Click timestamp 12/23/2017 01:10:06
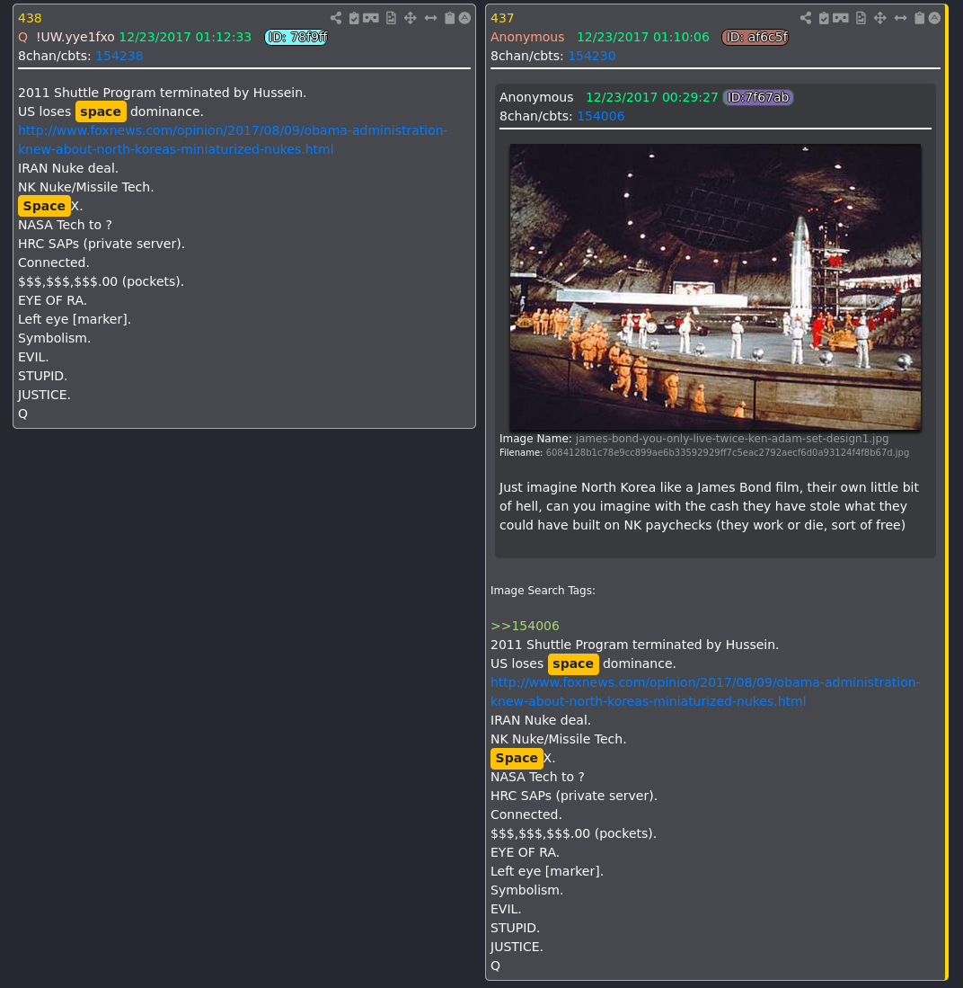Image resolution: width=963 pixels, height=988 pixels. tap(643, 37)
